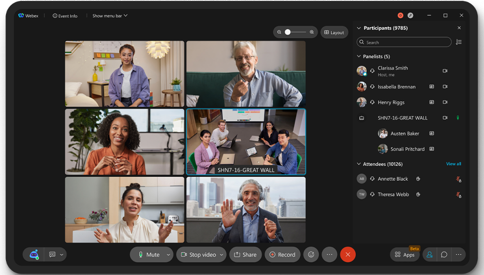Screen dimensions: 484x275
Task: Toggle Clarissa Smith's video camera icon
Action: (x=445, y=70)
